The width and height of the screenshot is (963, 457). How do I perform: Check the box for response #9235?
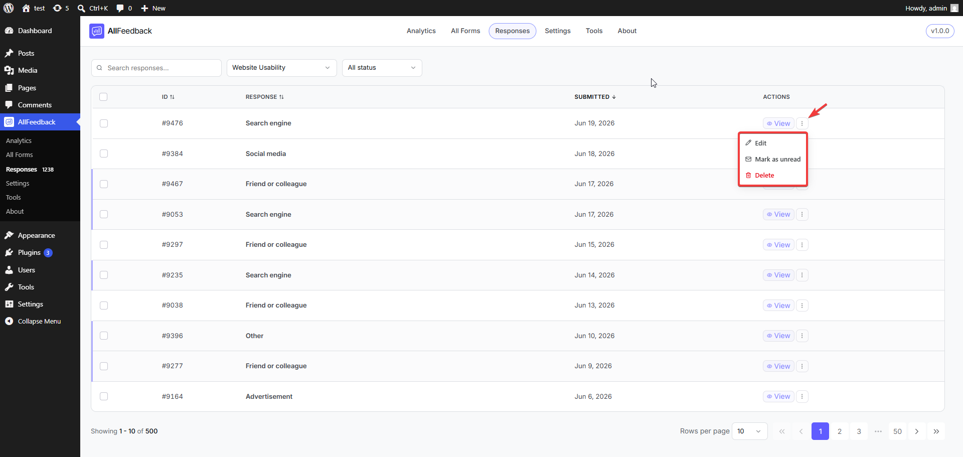(x=104, y=275)
